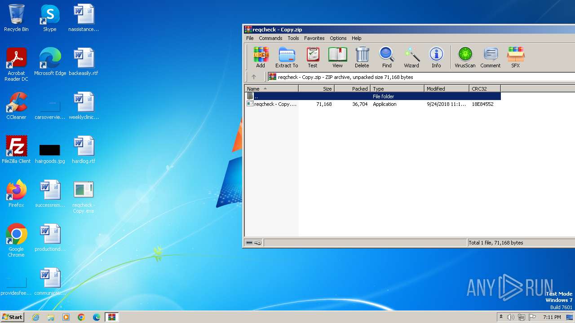Open the View toolbar icon
Viewport: 575px width, 323px height.
(337, 57)
